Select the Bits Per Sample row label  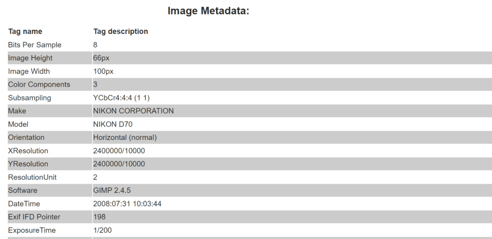pos(35,45)
